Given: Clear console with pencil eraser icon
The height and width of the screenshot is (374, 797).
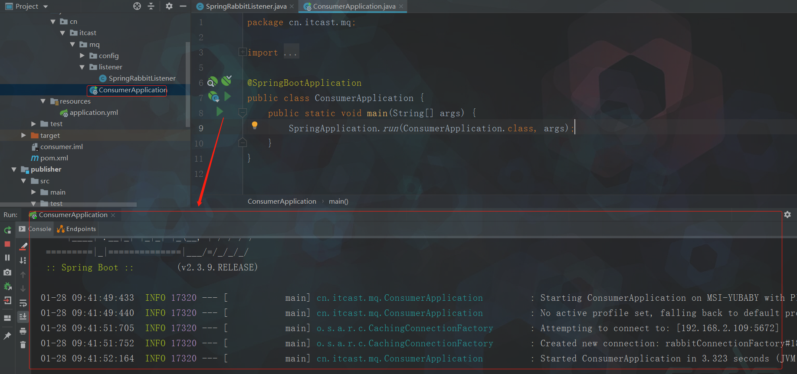Looking at the screenshot, I should pos(23,246).
